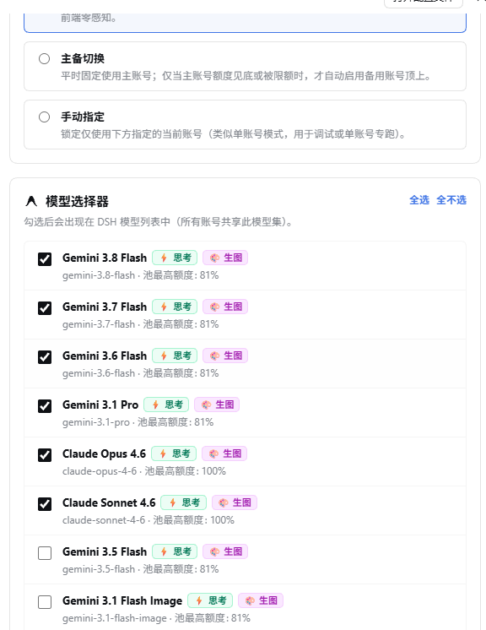Click 思考 badge on Claude Opus 4.6

pos(174,453)
